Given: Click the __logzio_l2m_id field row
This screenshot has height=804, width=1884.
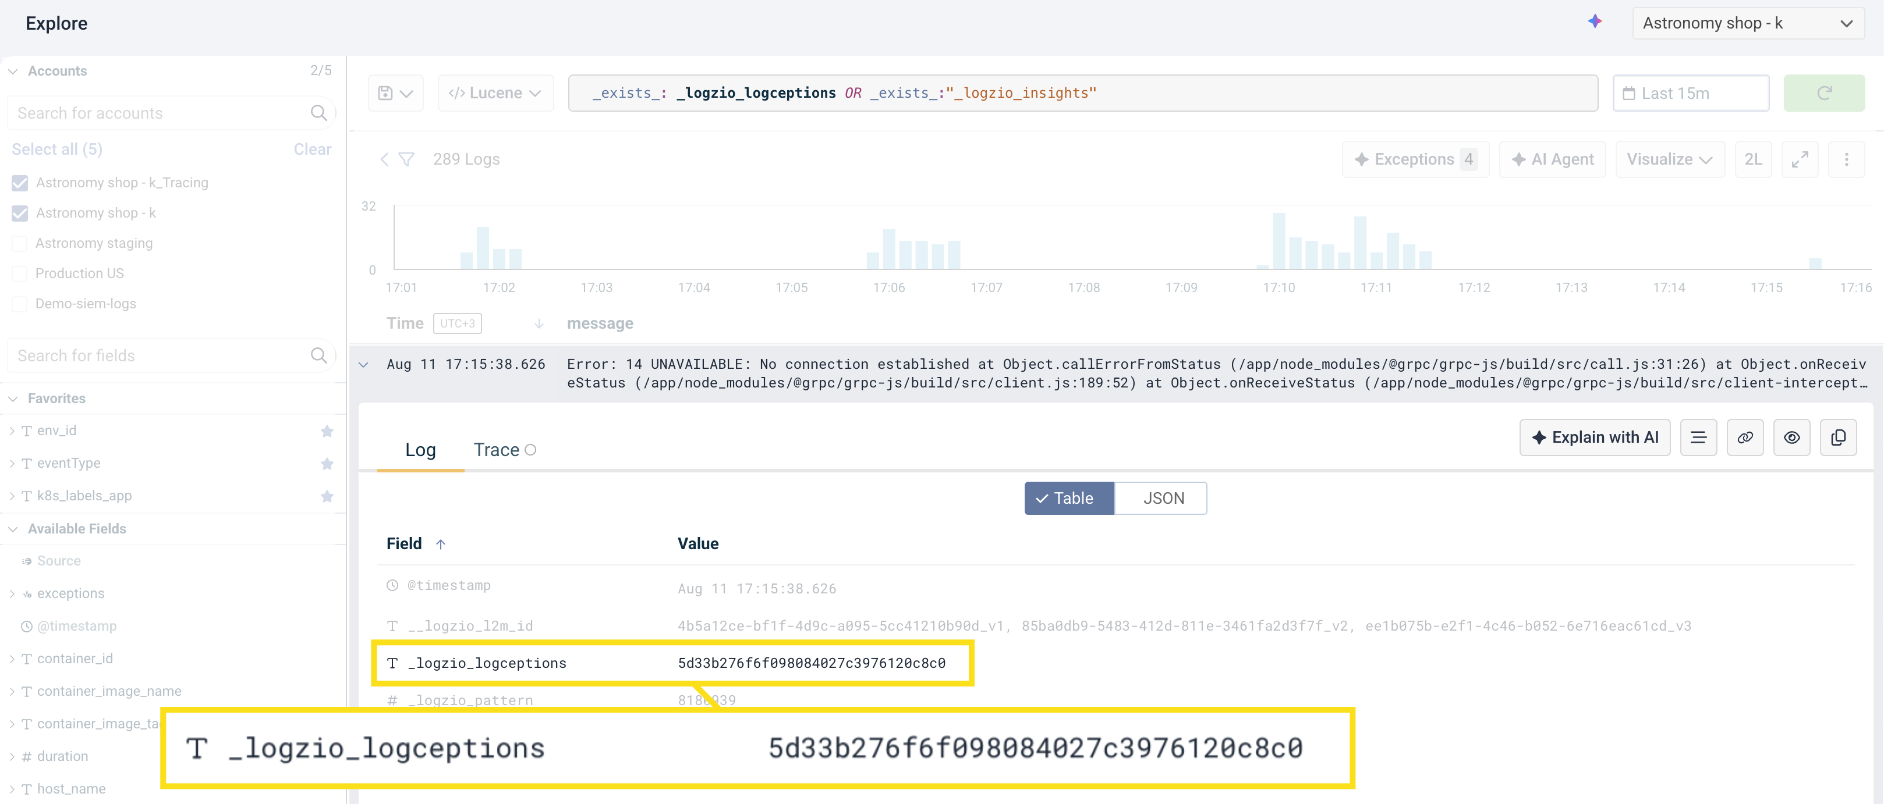Looking at the screenshot, I should (1115, 625).
